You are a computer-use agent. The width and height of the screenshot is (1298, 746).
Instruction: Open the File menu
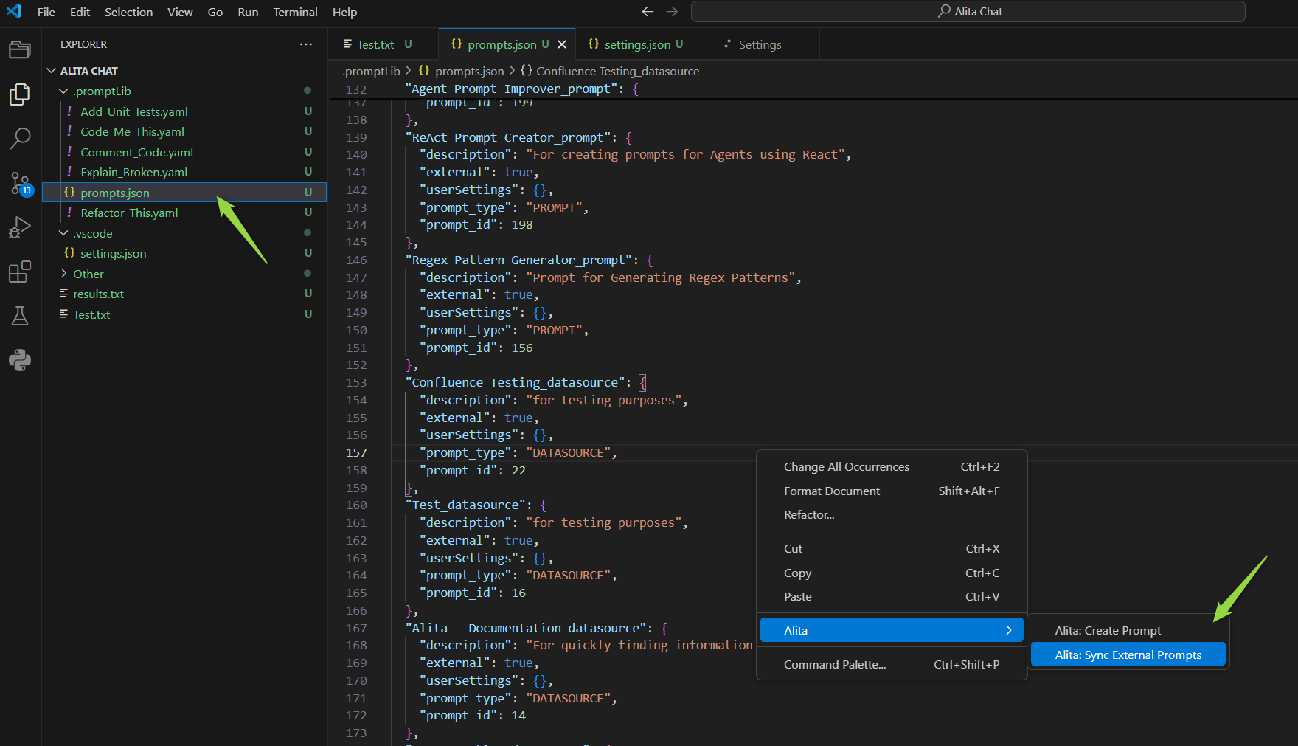[x=46, y=12]
